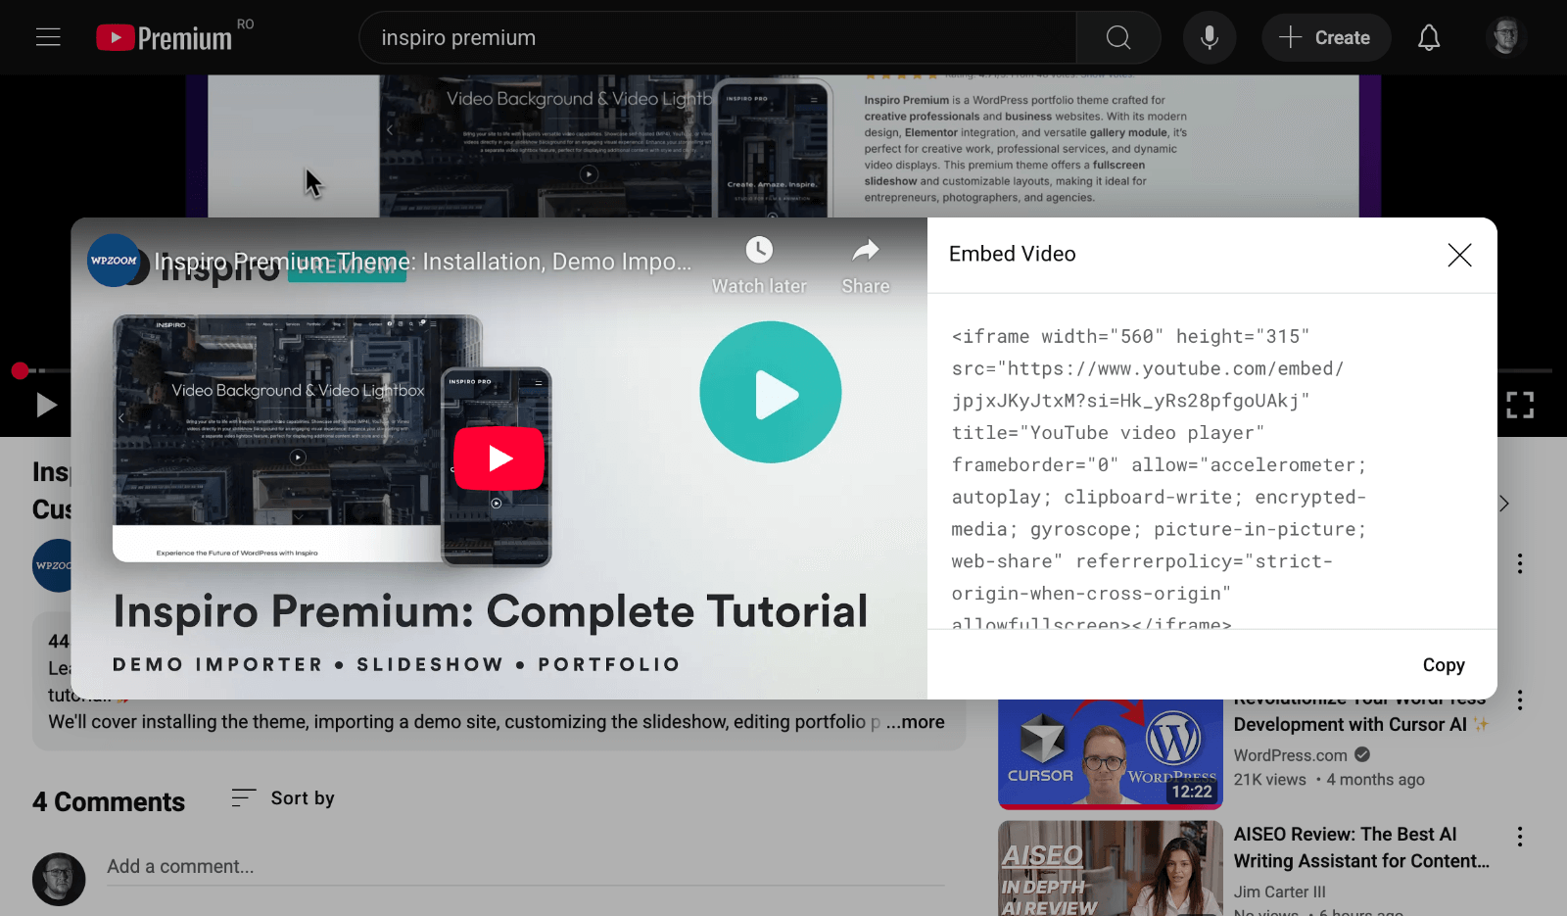
Task: Play the embedded Inspiro Premium video
Action: click(771, 392)
